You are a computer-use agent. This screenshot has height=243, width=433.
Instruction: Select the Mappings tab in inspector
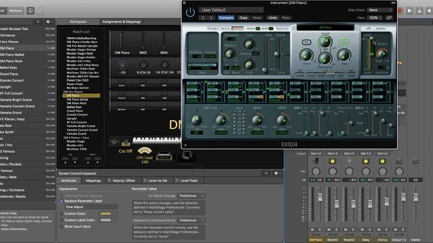tap(93, 181)
